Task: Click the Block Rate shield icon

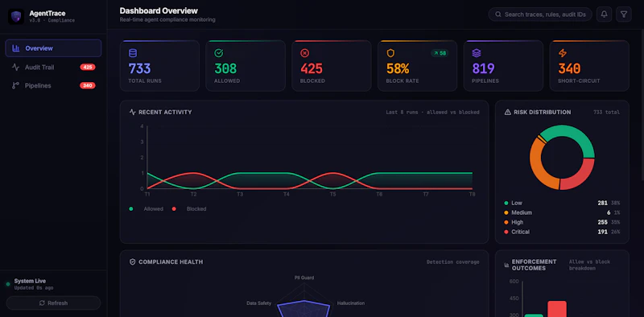Action: (390, 53)
